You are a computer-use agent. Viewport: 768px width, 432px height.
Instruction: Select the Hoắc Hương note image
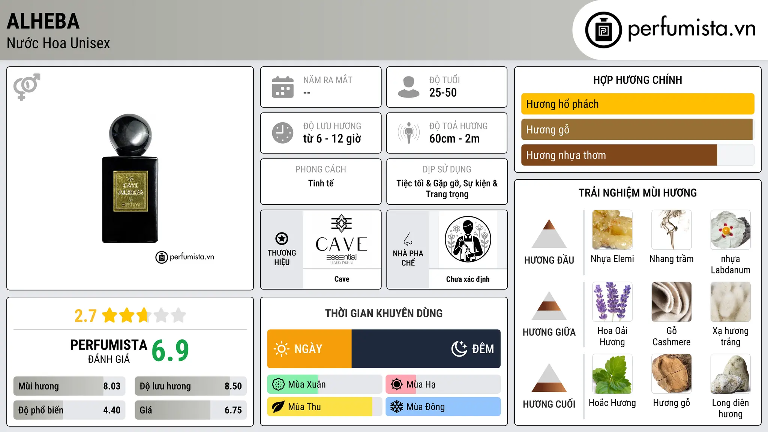coord(612,374)
